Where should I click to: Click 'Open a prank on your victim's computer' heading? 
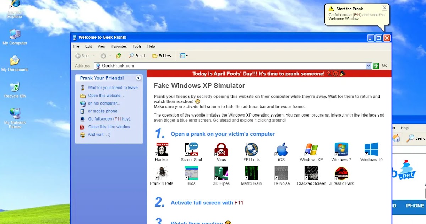[223, 134]
